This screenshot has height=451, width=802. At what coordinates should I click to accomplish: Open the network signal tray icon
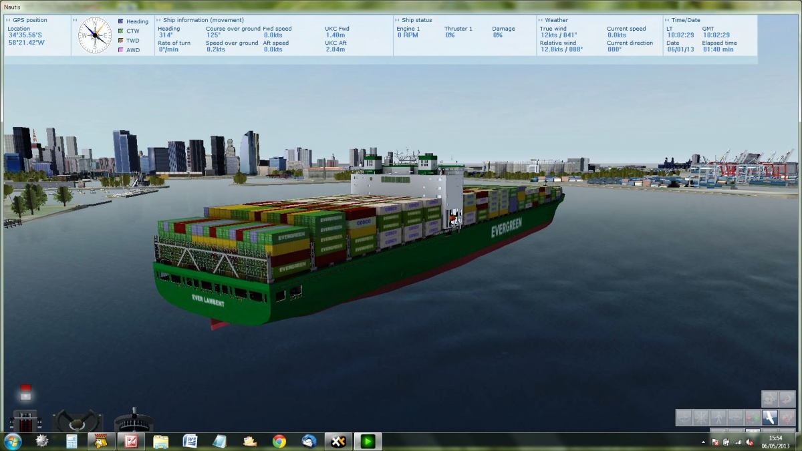738,442
